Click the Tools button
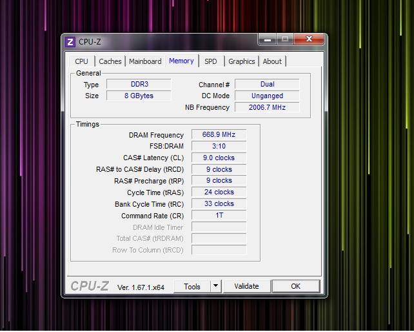This screenshot has height=332, width=414. pos(192,287)
